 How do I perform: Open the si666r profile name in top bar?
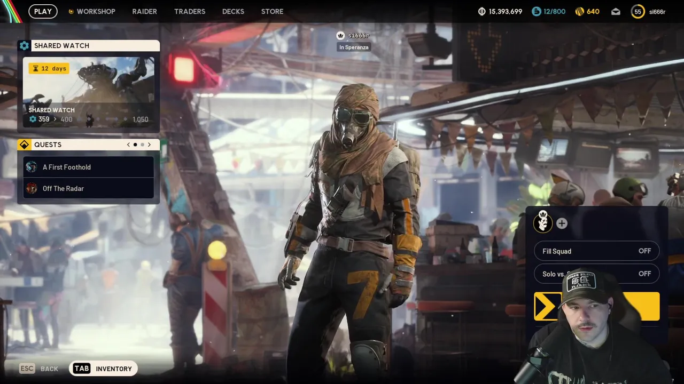pos(657,12)
